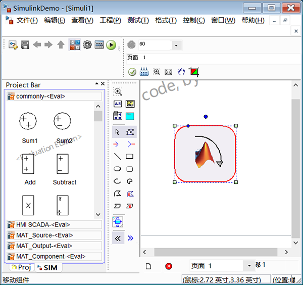Image resolution: width=303 pixels, height=285 pixels.
Task: Click the floppy disk save icon
Action: point(25,45)
